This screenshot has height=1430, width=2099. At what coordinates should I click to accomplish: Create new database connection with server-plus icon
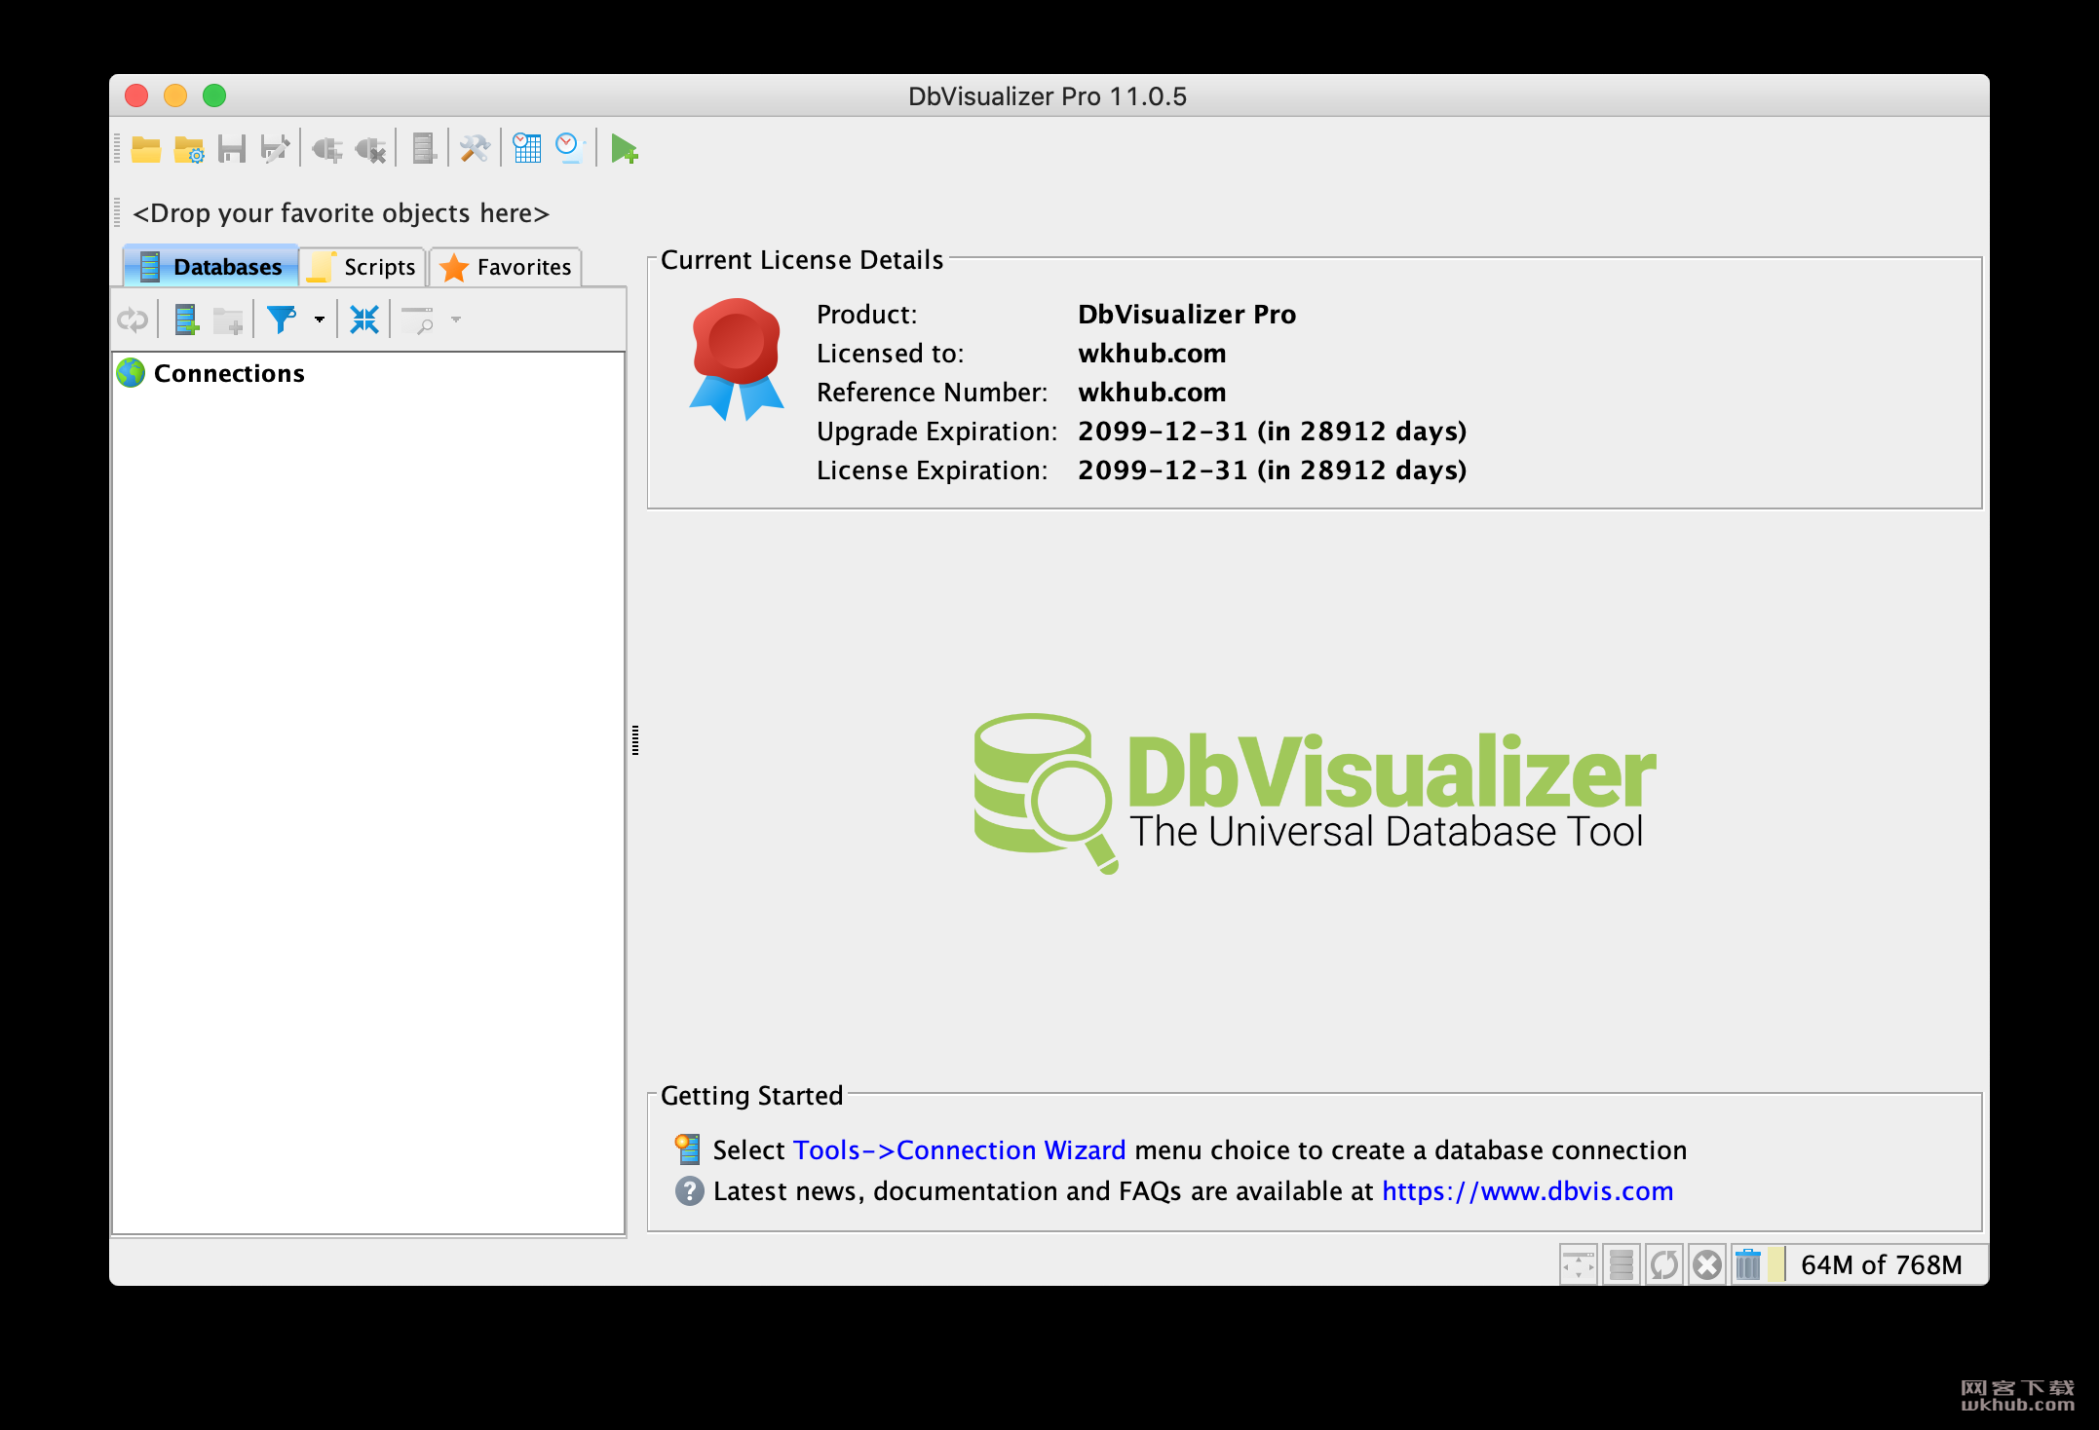tap(186, 320)
